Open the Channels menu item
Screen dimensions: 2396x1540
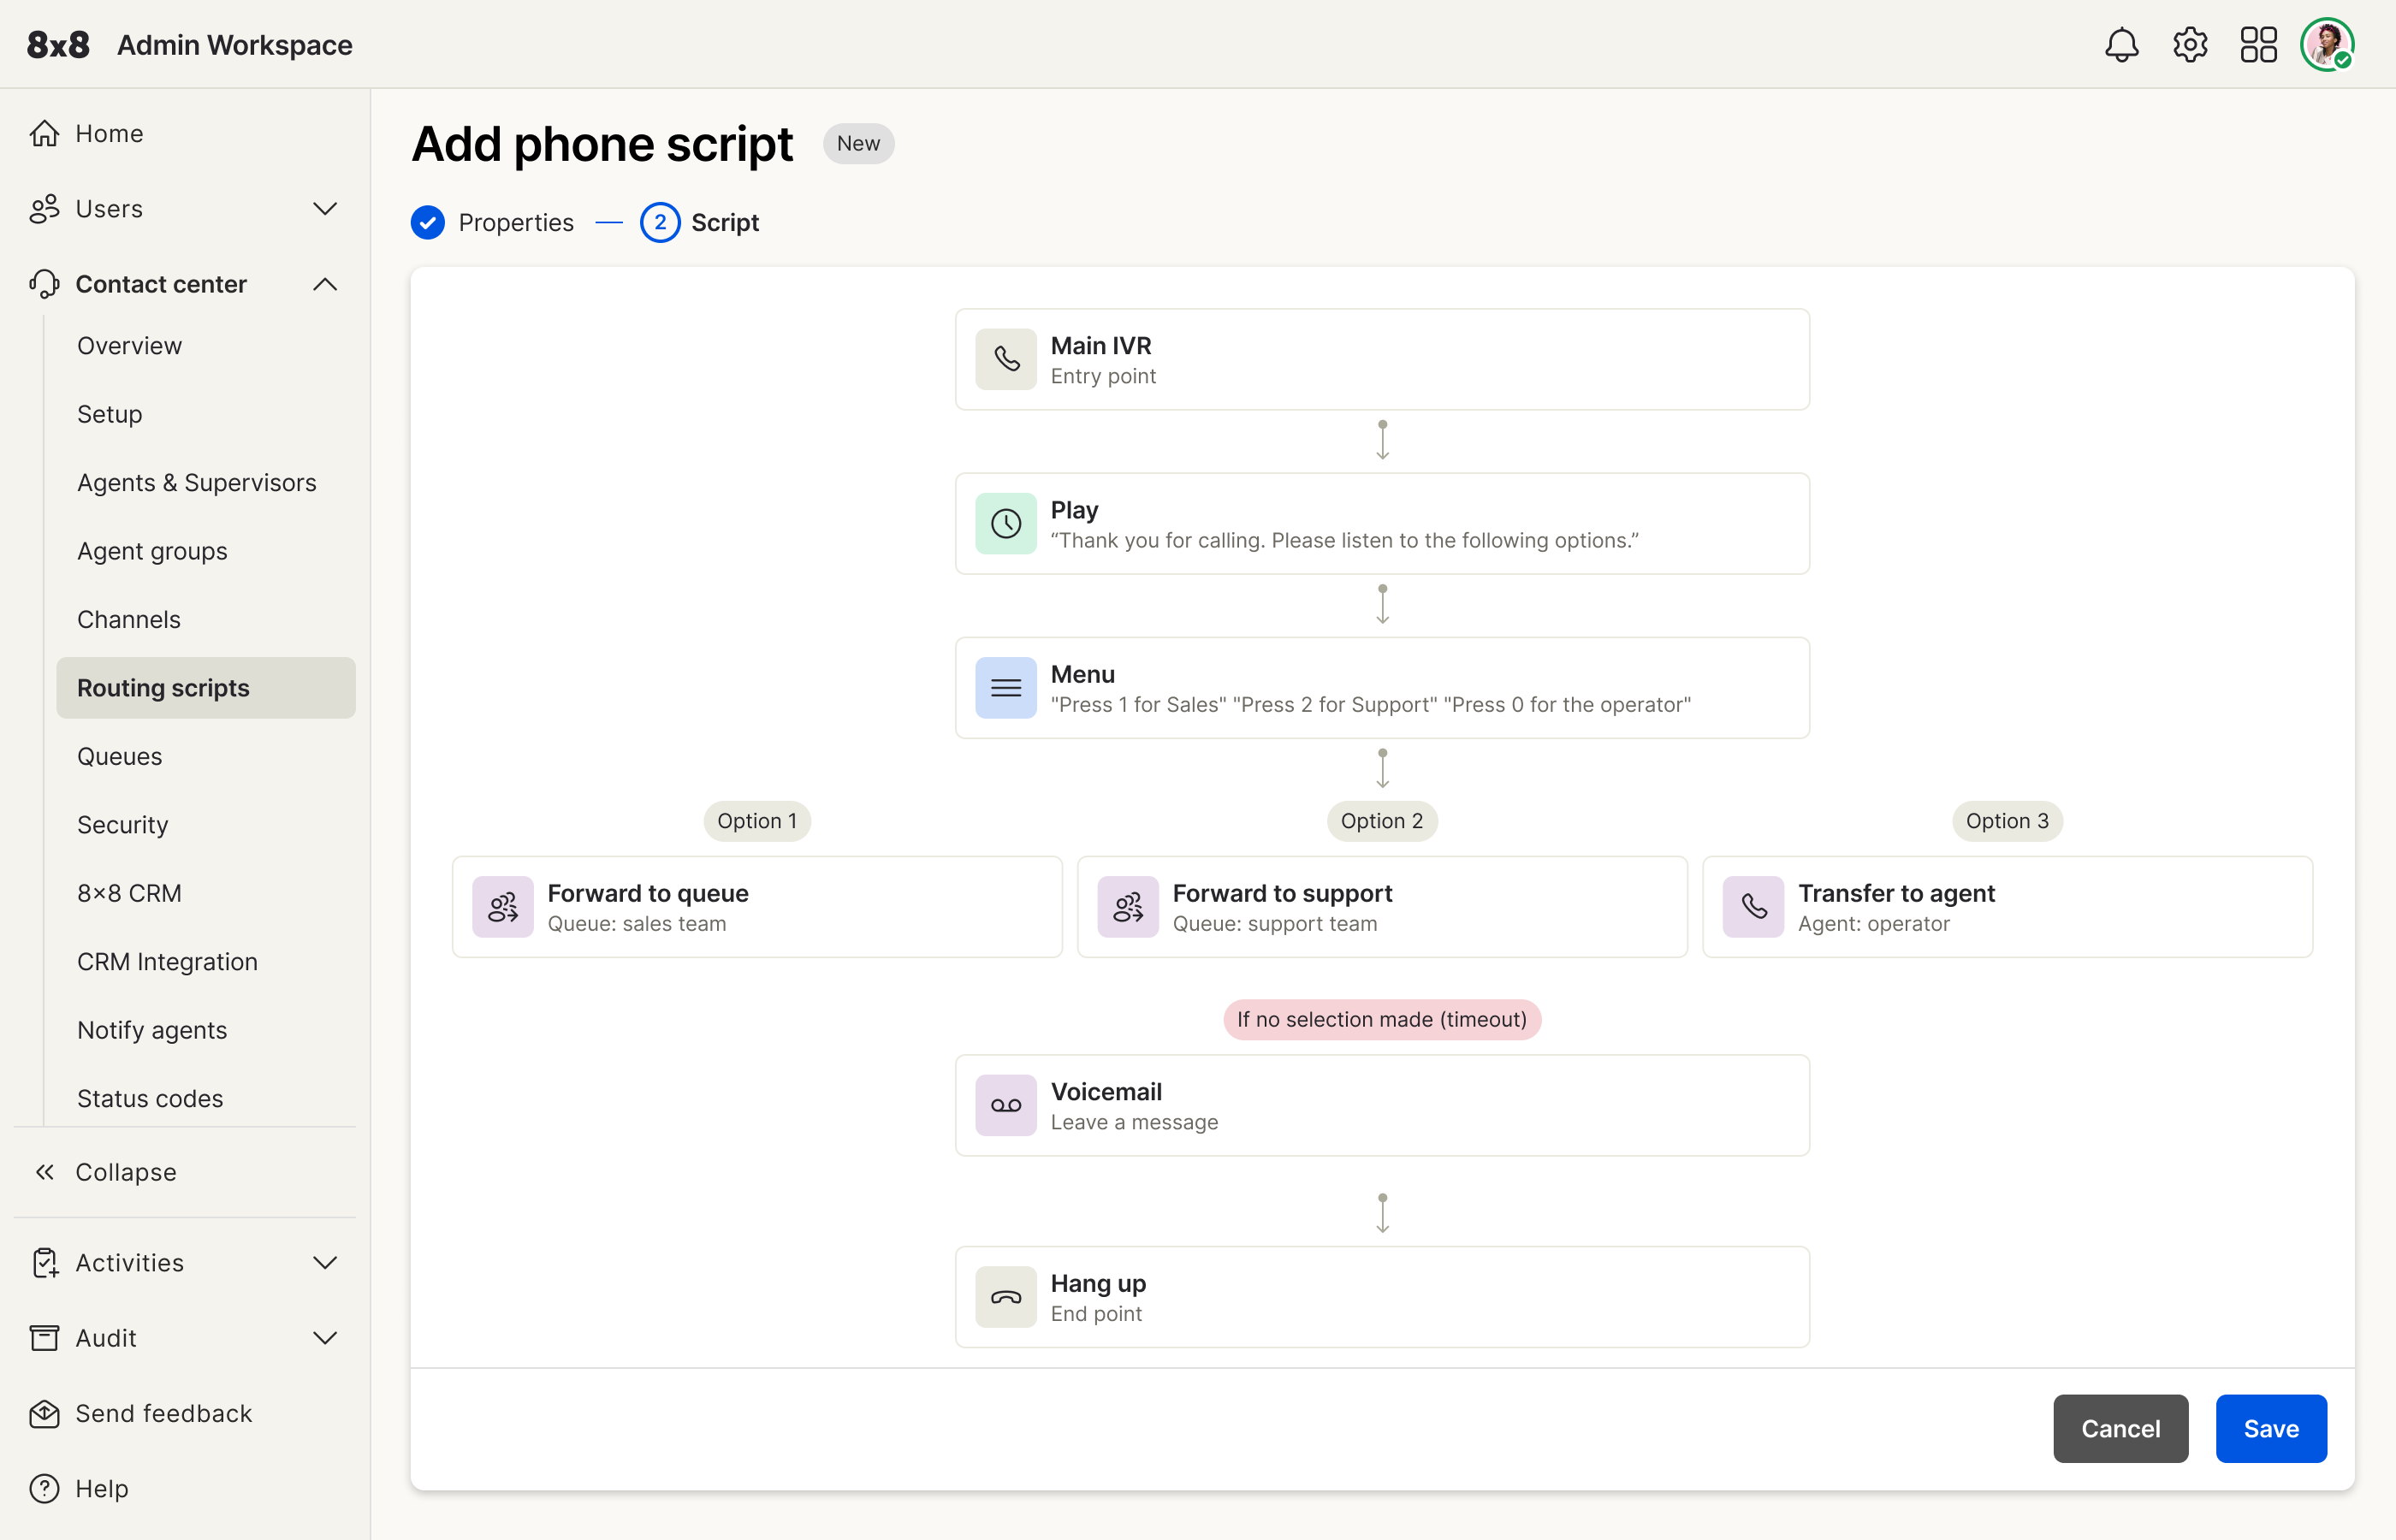click(x=129, y=619)
